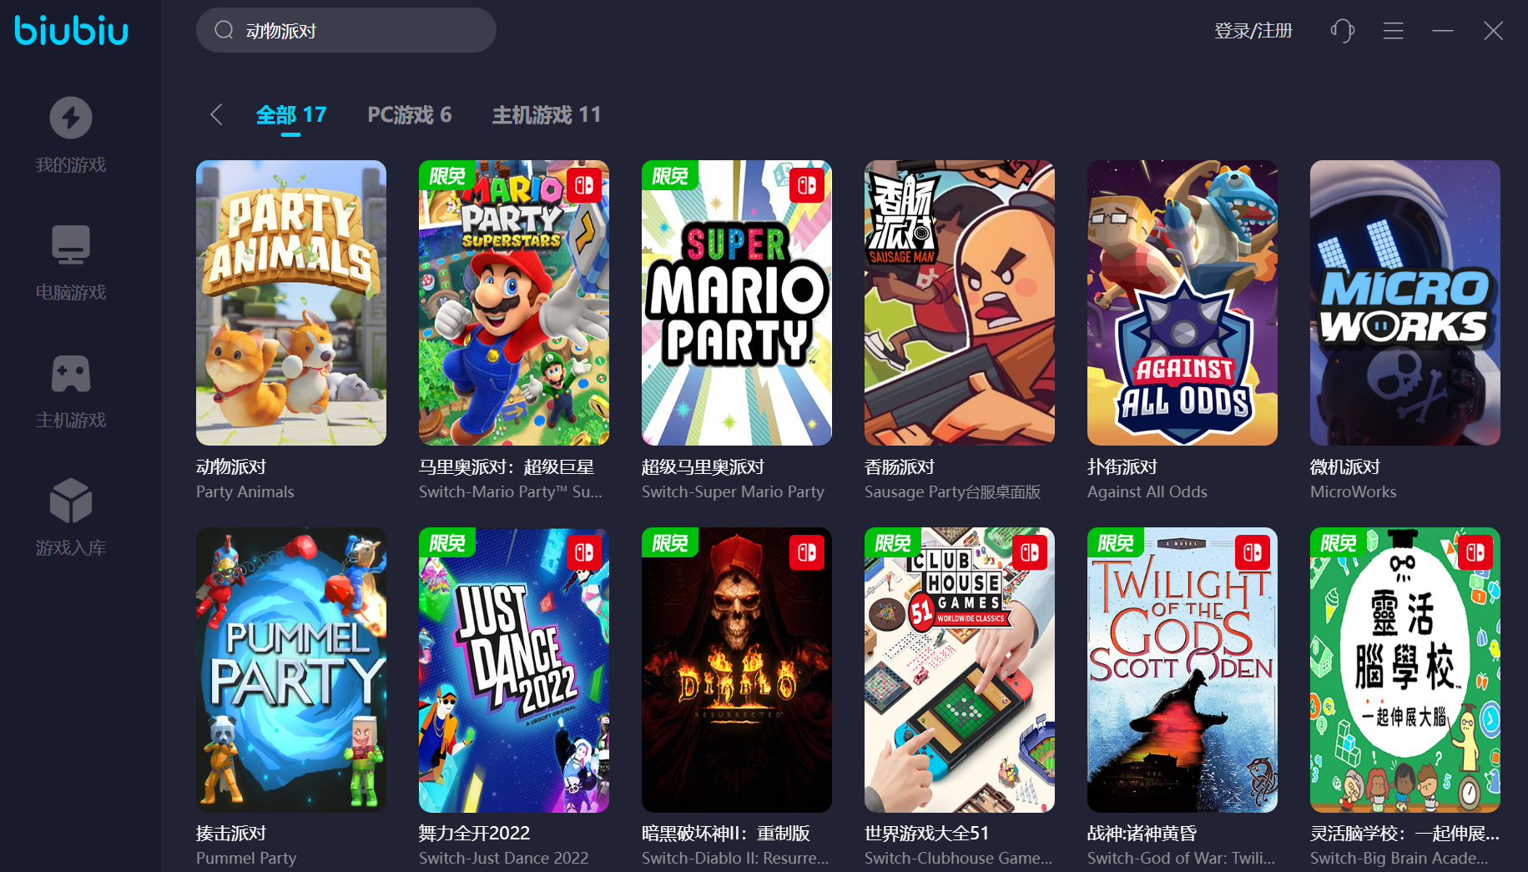1528x872 pixels.
Task: Select the 全部 17 tab
Action: tap(290, 114)
